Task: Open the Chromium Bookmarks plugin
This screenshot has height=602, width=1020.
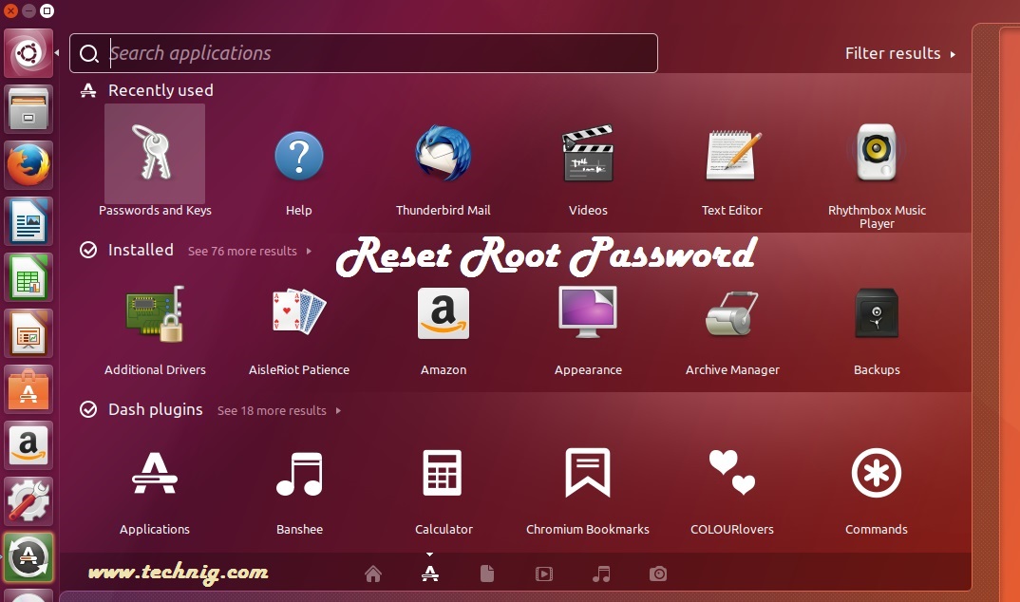Action: (x=587, y=472)
